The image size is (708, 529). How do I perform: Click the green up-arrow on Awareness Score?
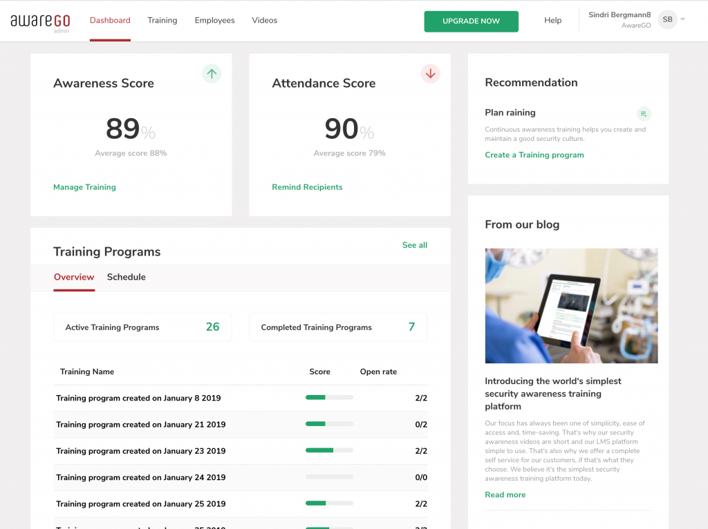coord(212,74)
